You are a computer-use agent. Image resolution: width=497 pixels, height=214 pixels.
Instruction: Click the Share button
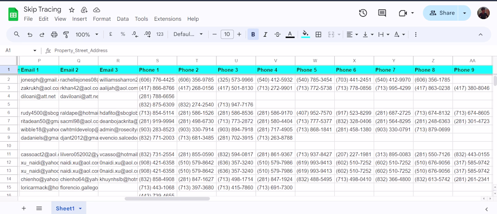[x=441, y=13]
